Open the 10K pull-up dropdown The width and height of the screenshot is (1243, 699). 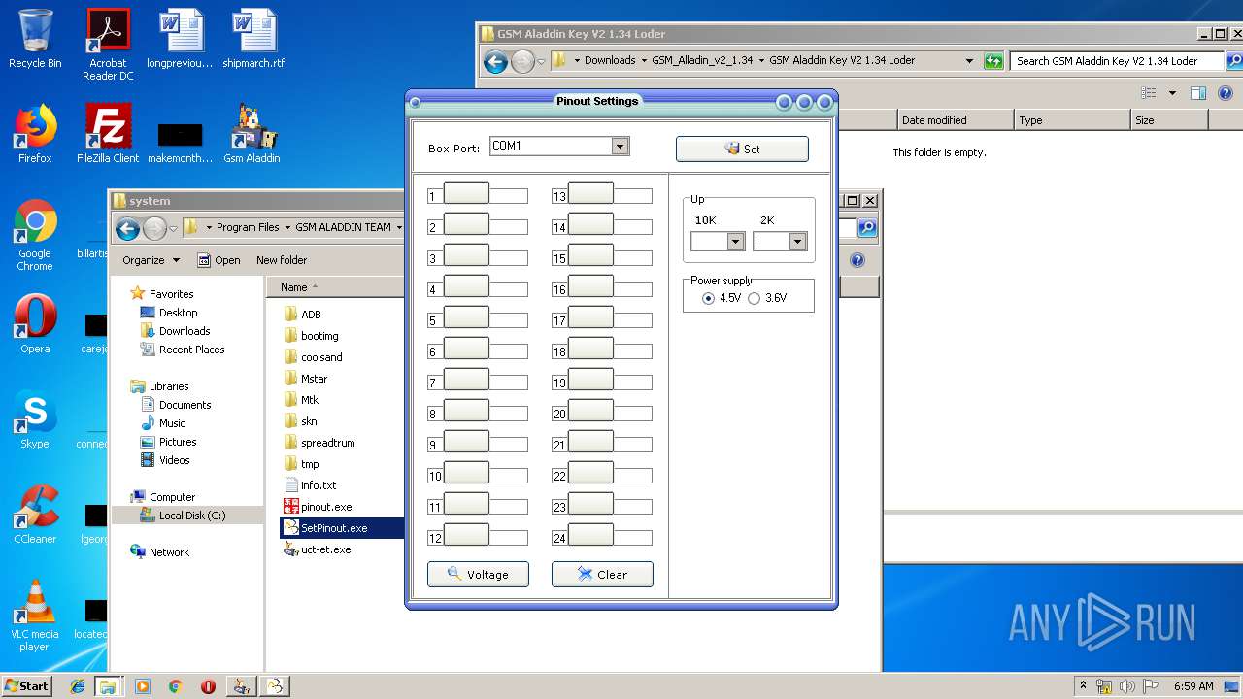pyautogui.click(x=735, y=242)
